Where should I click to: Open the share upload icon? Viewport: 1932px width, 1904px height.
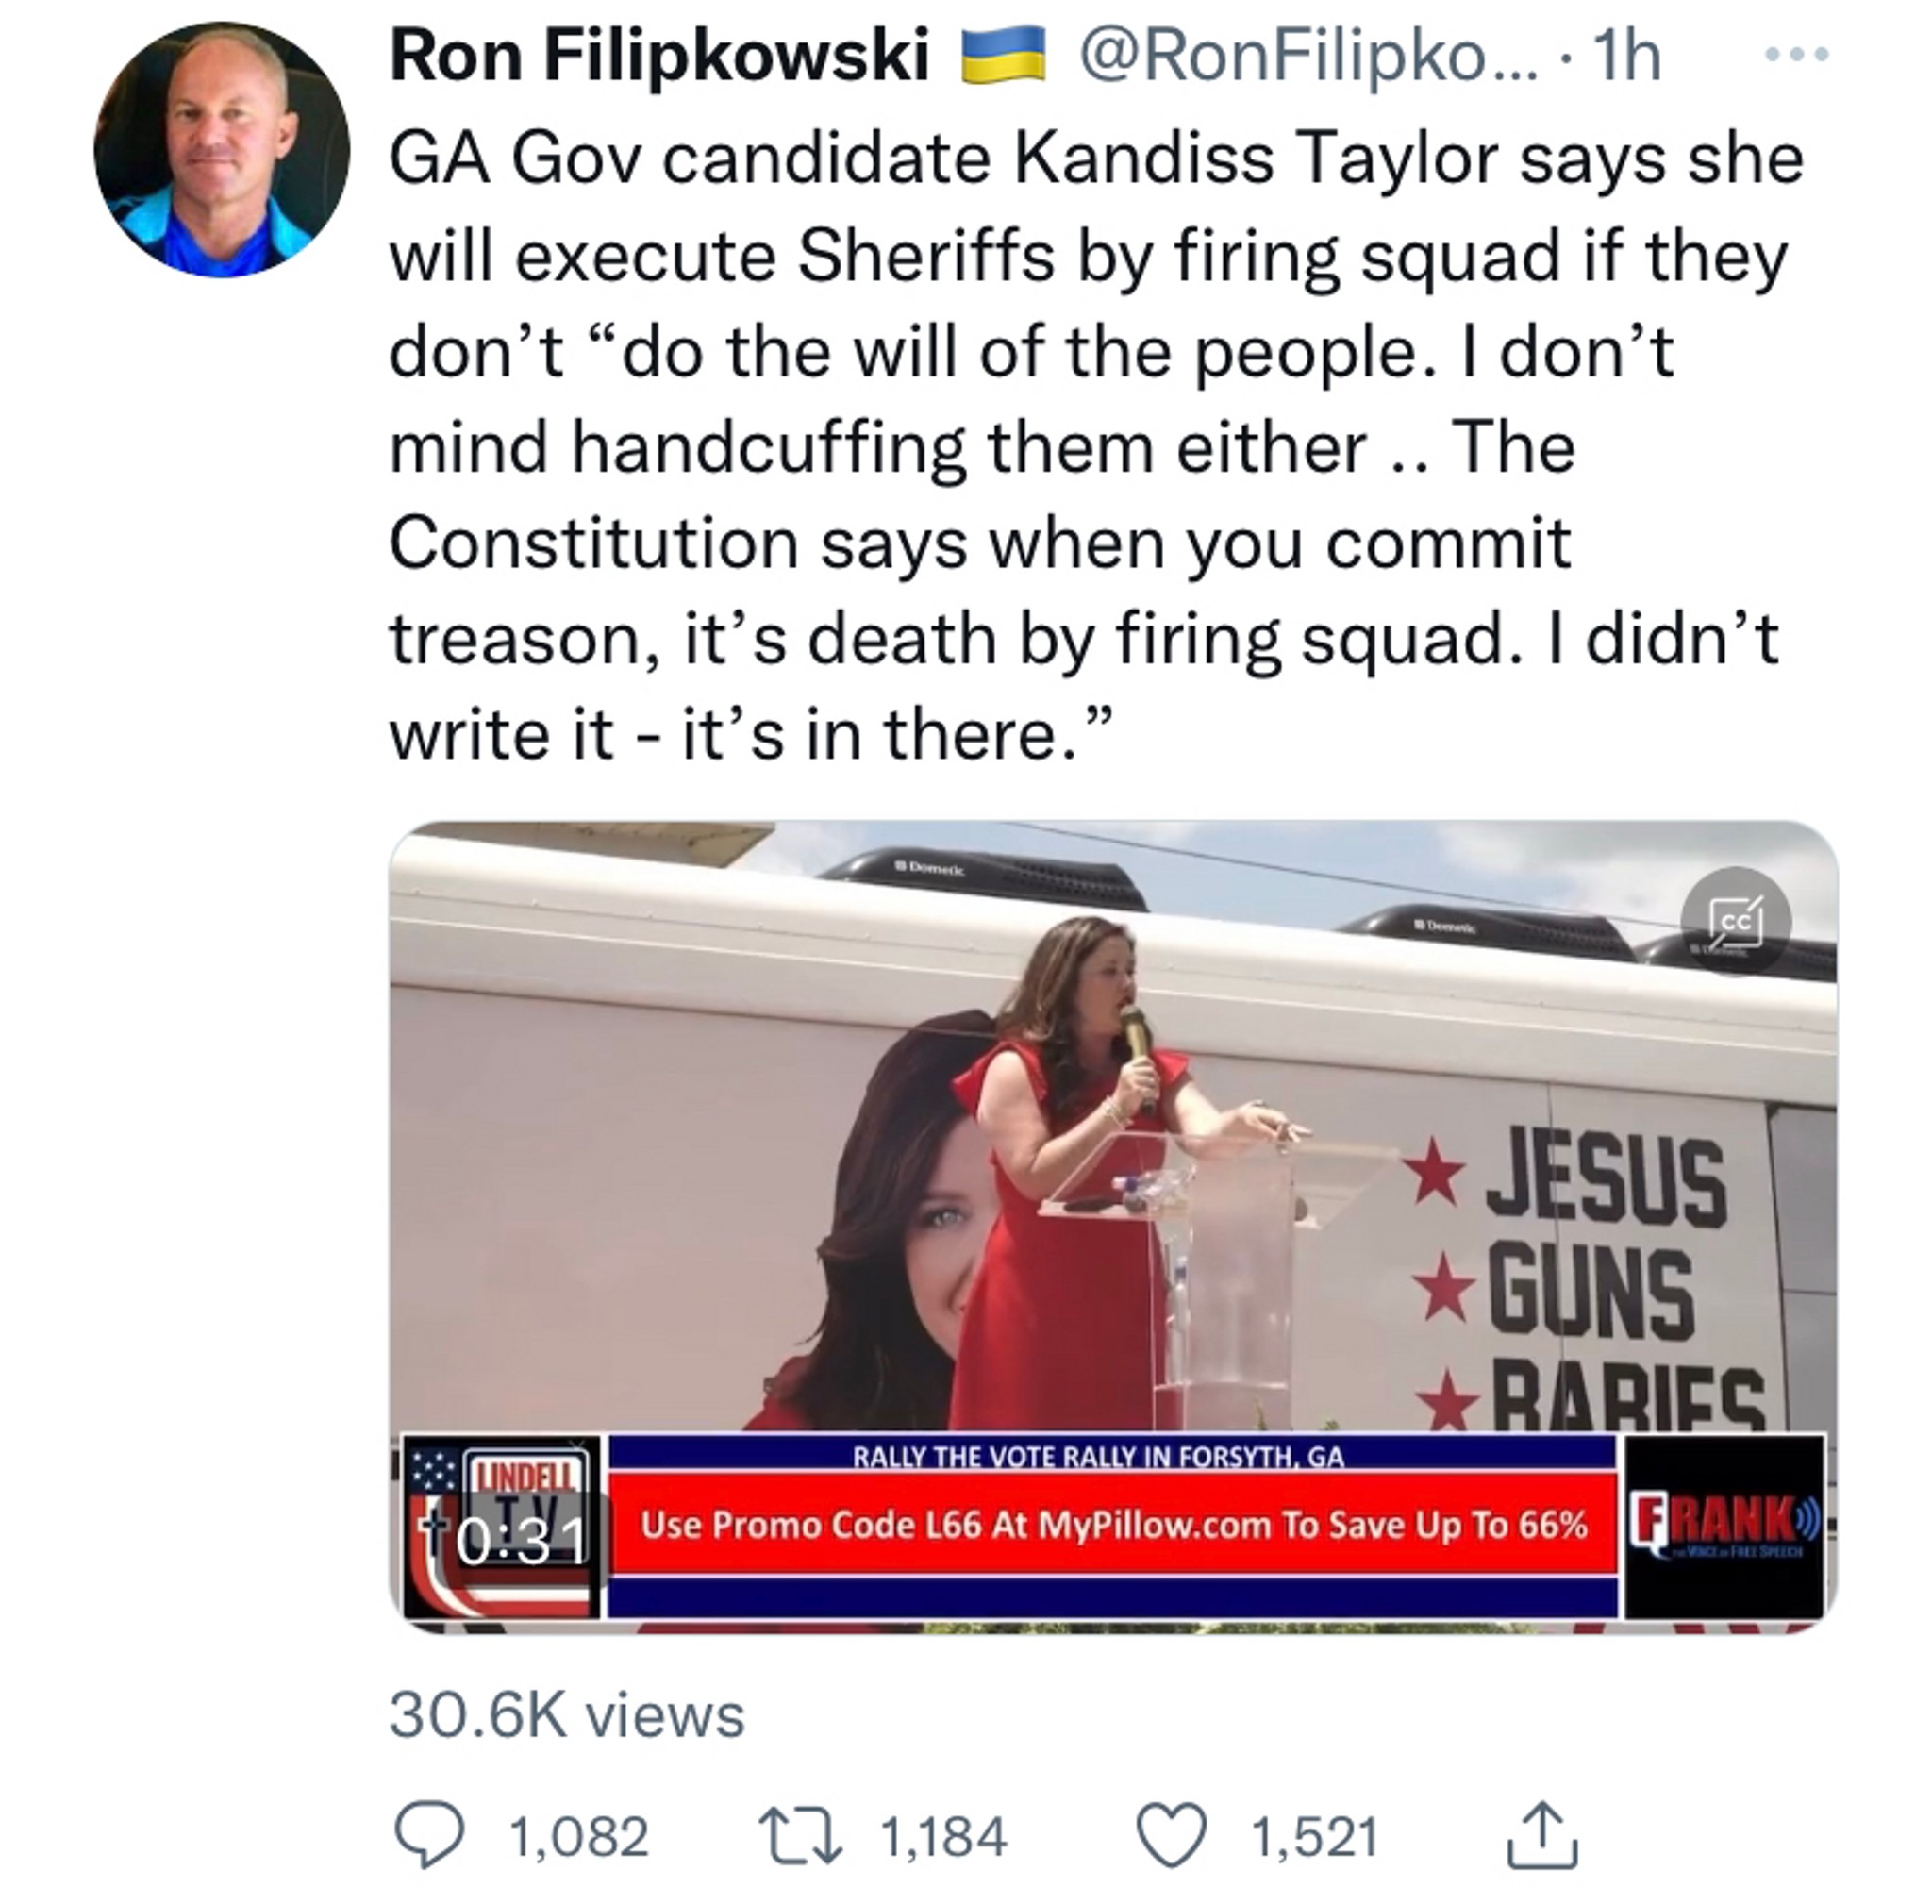(x=1543, y=1836)
